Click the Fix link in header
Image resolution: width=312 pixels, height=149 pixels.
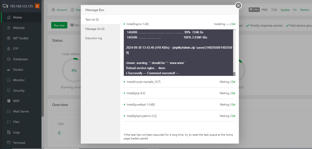[295, 10]
